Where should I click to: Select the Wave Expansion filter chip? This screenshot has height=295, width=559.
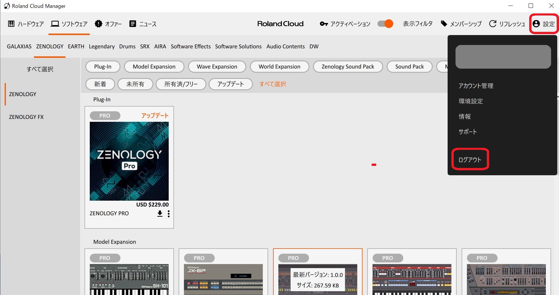[217, 67]
